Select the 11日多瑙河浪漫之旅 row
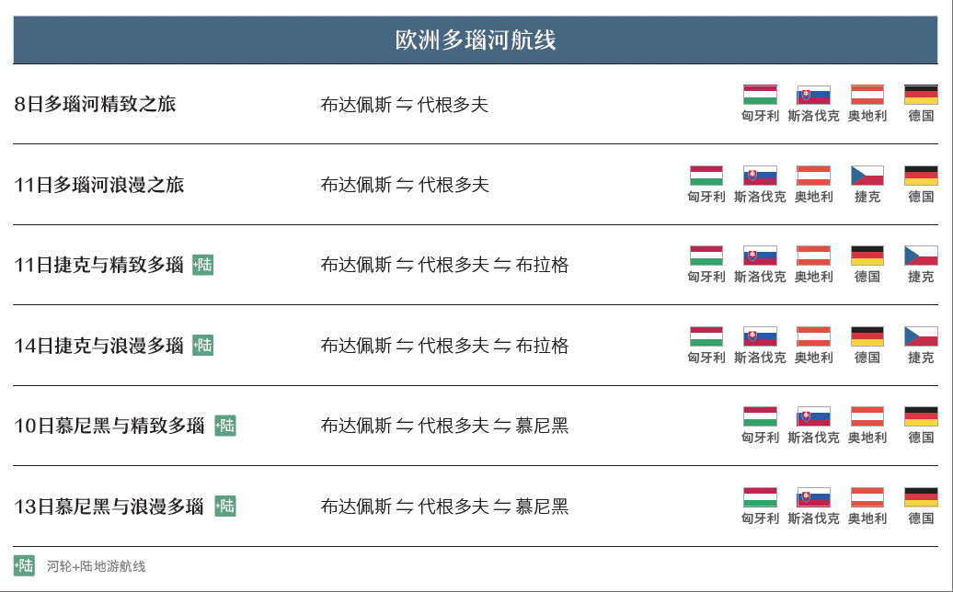953x592 pixels. 98,184
